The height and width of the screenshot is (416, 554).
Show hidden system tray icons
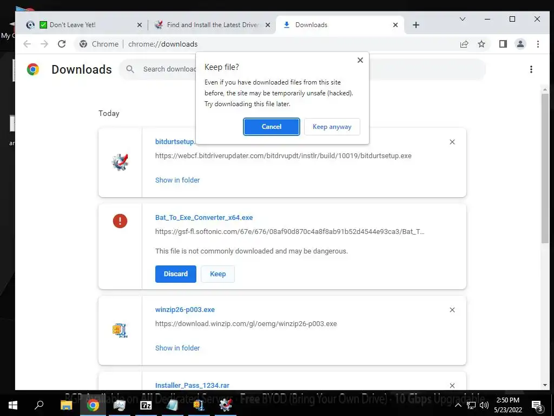coord(458,405)
